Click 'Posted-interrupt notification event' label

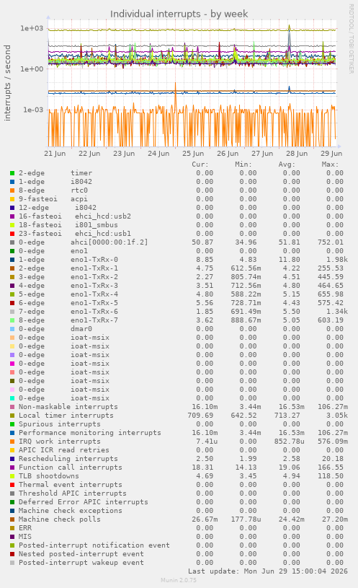pyautogui.click(x=94, y=545)
